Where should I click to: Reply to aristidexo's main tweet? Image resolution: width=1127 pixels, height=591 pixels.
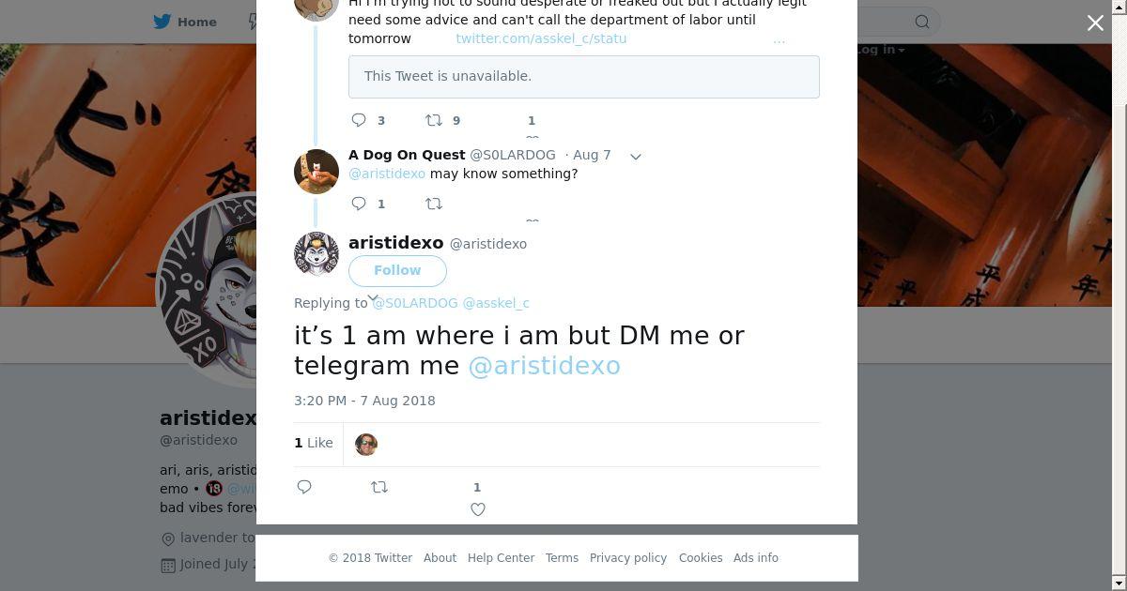(304, 487)
